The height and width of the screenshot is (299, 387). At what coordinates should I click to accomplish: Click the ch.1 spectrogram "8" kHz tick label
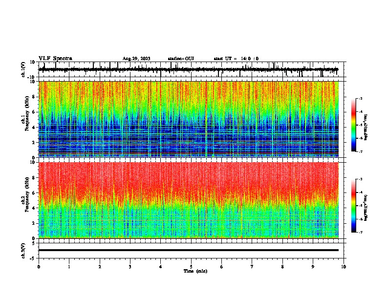coord(34,97)
